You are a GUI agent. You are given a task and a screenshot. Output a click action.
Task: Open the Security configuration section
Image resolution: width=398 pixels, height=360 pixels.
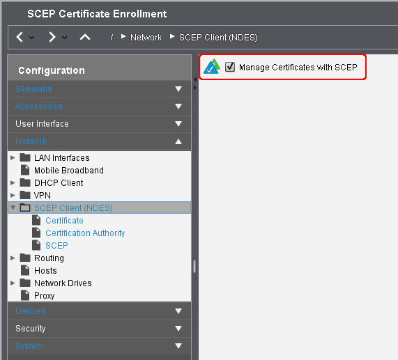(99, 328)
